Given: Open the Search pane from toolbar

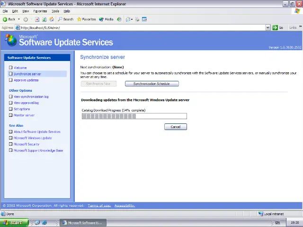Looking at the screenshot, I should tap(66, 19).
